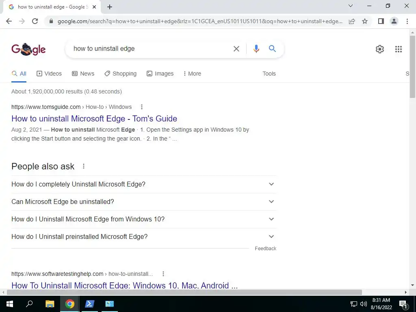Expand 'Can Microsoft Edge be uninstalled?'
This screenshot has width=416, height=312.
144,201
